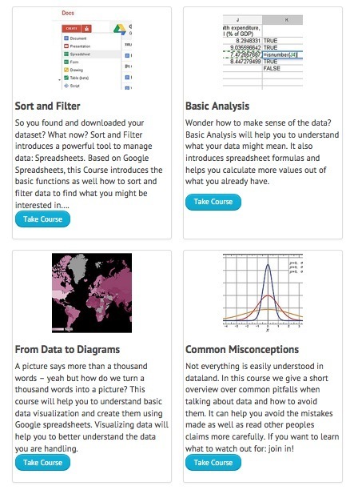Click Take Course under From Data to Diagrams

(x=42, y=463)
